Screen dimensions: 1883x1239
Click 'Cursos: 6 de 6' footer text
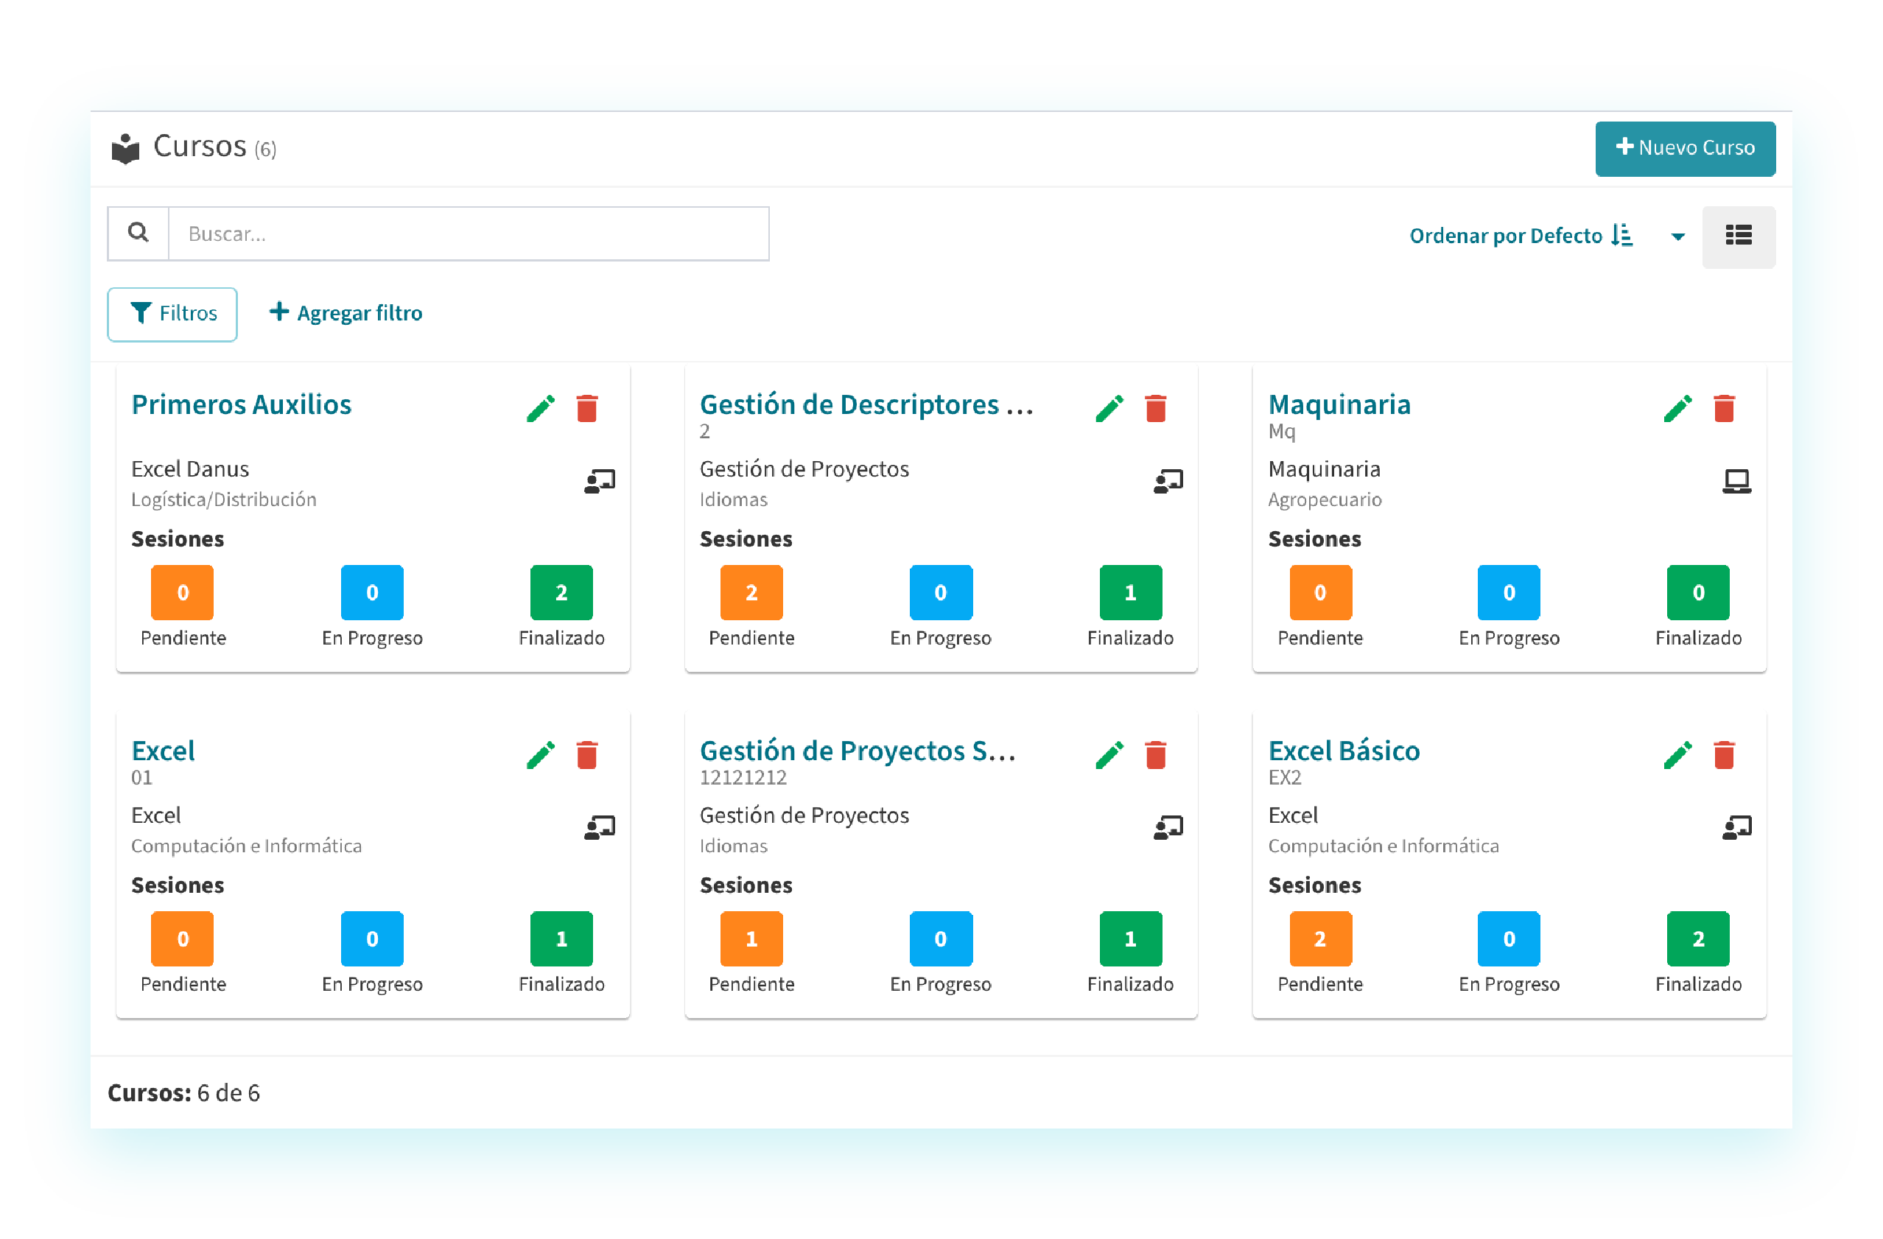183,1092
